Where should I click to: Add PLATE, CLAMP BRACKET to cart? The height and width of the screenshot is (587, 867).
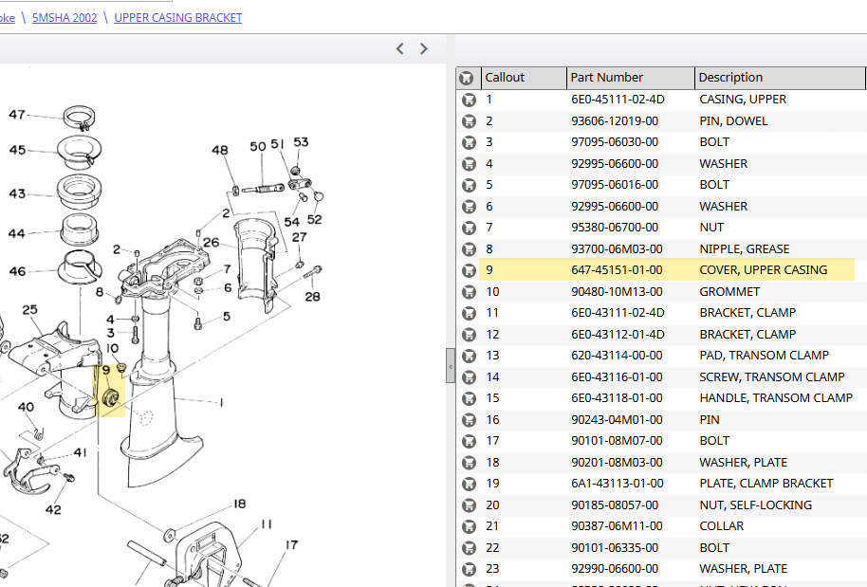(469, 485)
